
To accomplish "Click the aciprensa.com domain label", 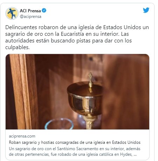I will 22,136.
